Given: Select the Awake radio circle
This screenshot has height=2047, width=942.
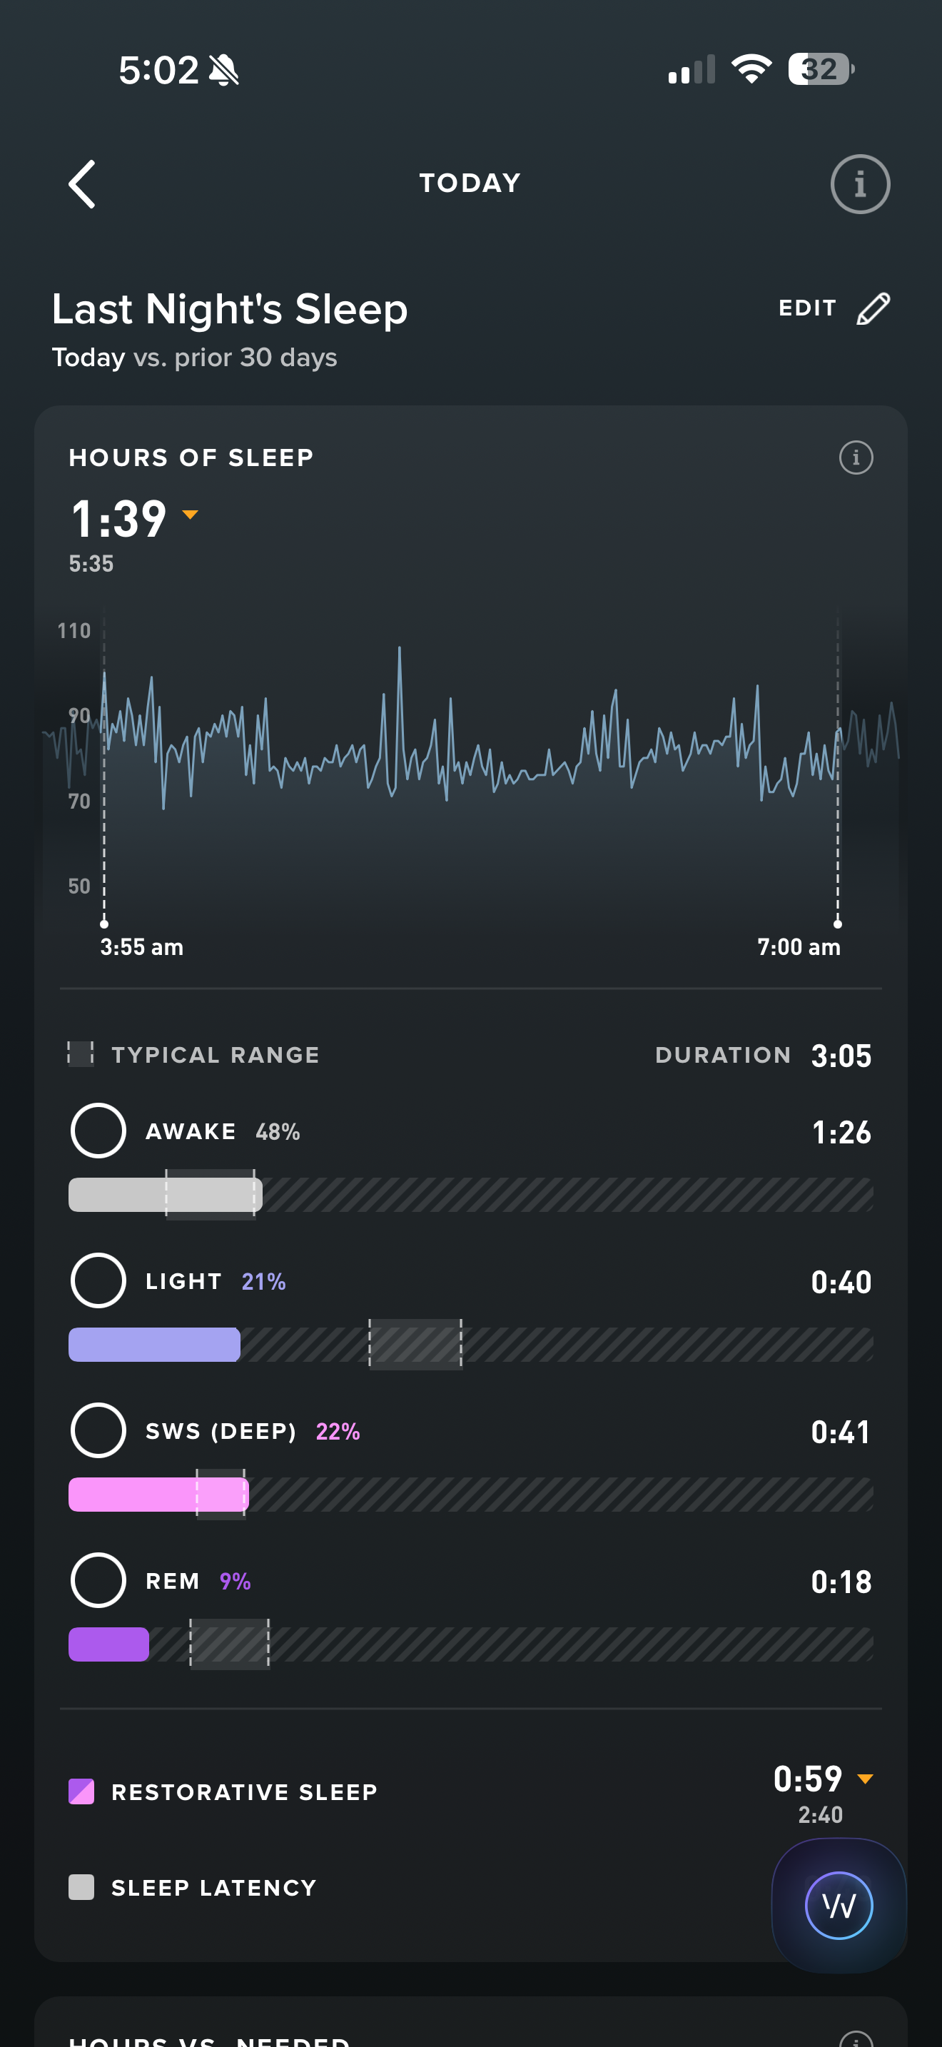Looking at the screenshot, I should [x=98, y=1130].
